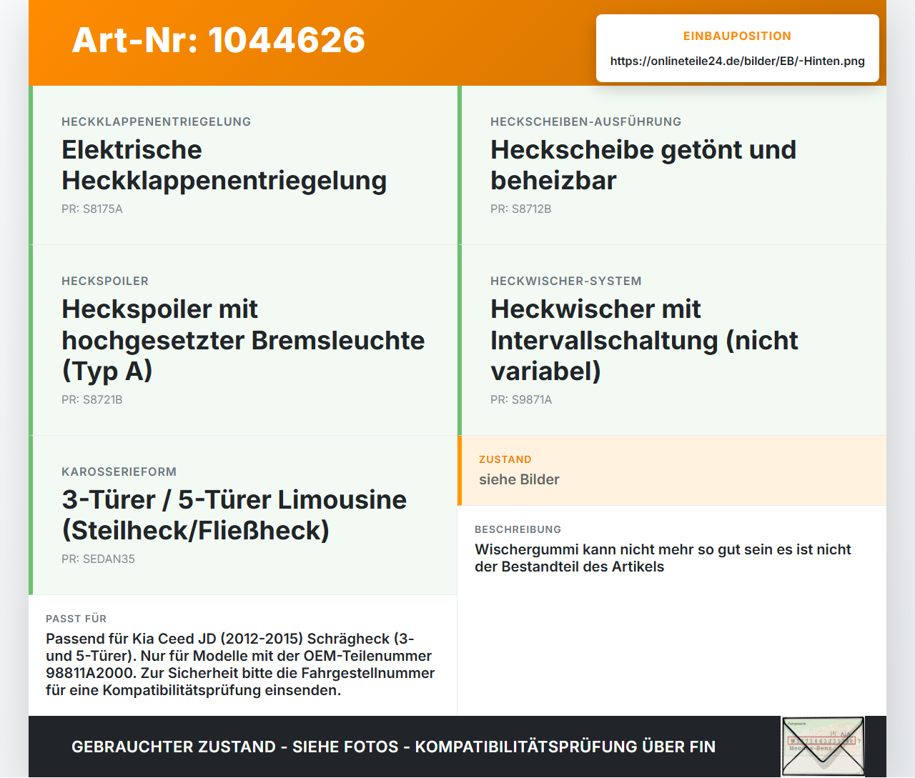Click the Kia Ceed JD compatibility paragraph
The image size is (915, 778).
(240, 664)
